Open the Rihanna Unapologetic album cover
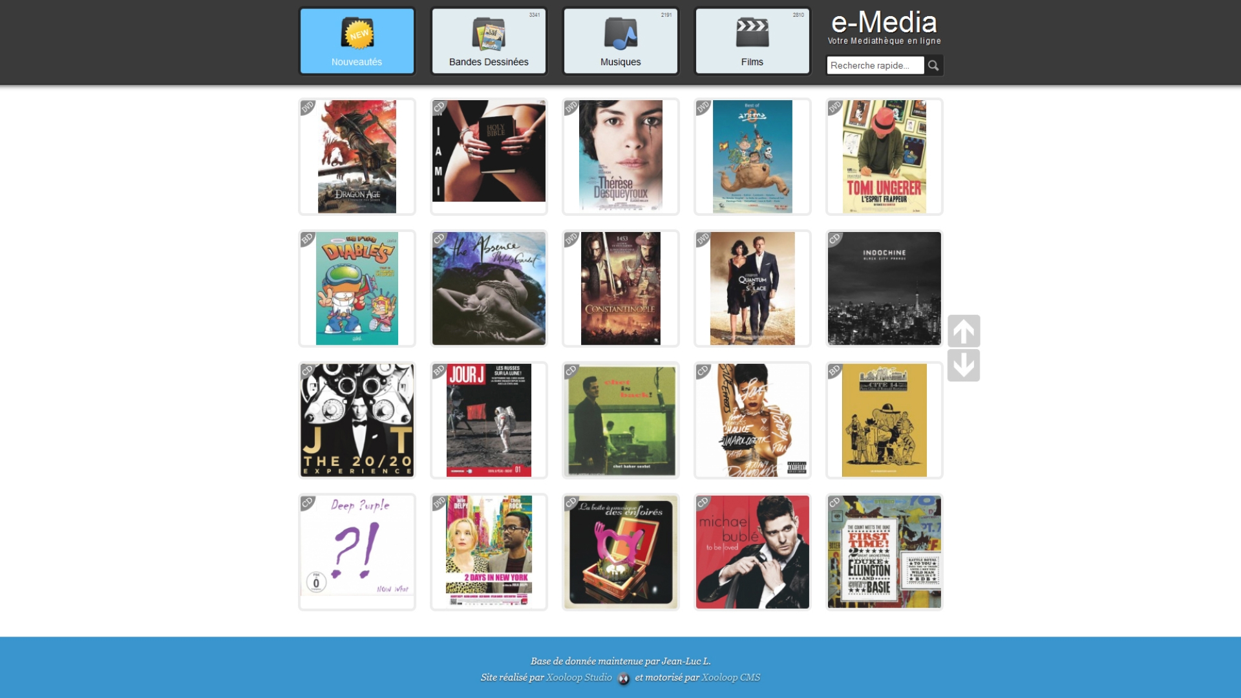 point(752,420)
